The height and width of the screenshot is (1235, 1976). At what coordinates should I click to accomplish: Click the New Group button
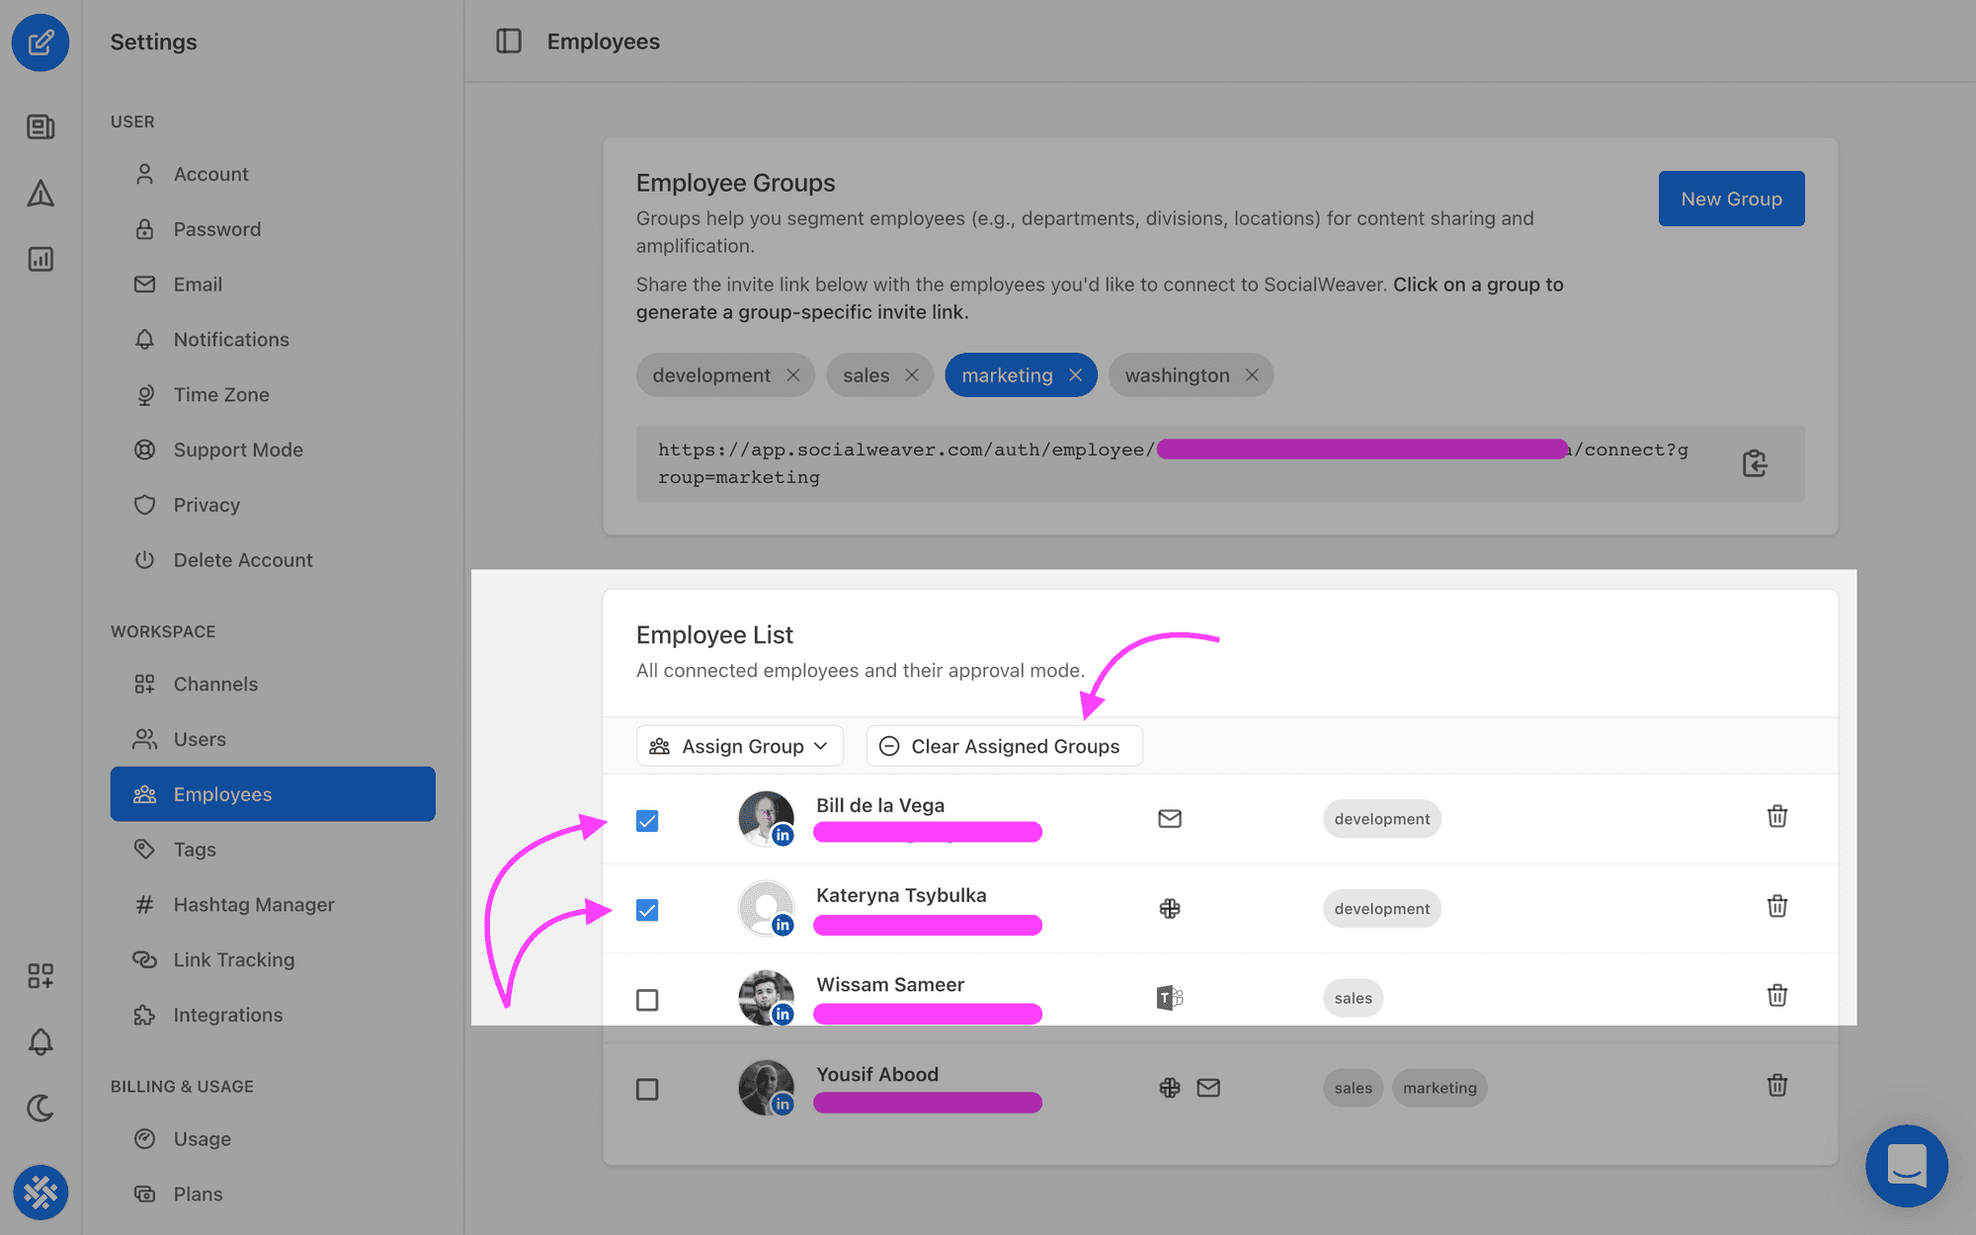click(x=1732, y=199)
